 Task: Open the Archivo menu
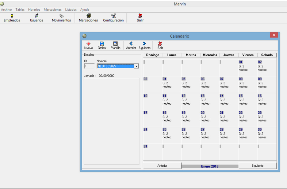click(6, 9)
